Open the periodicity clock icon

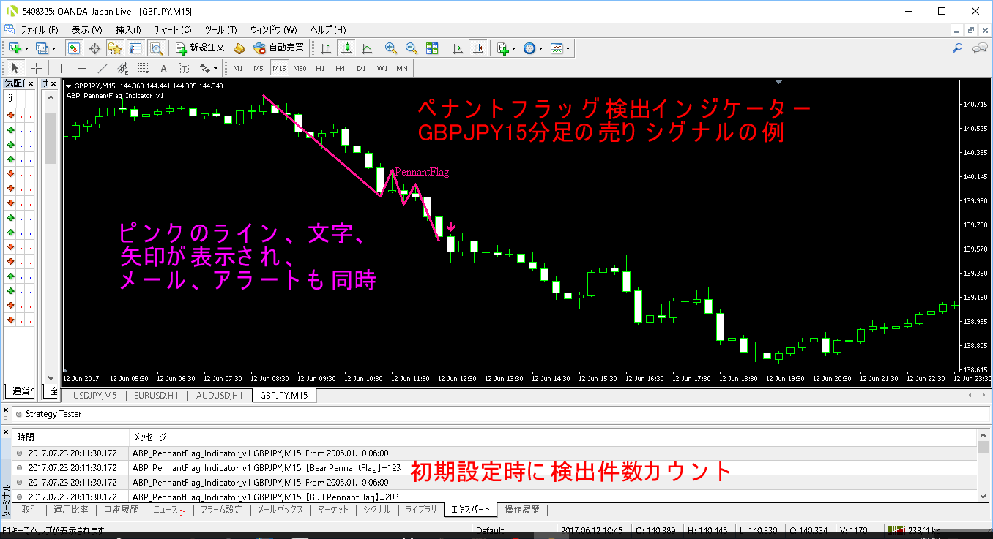(529, 48)
